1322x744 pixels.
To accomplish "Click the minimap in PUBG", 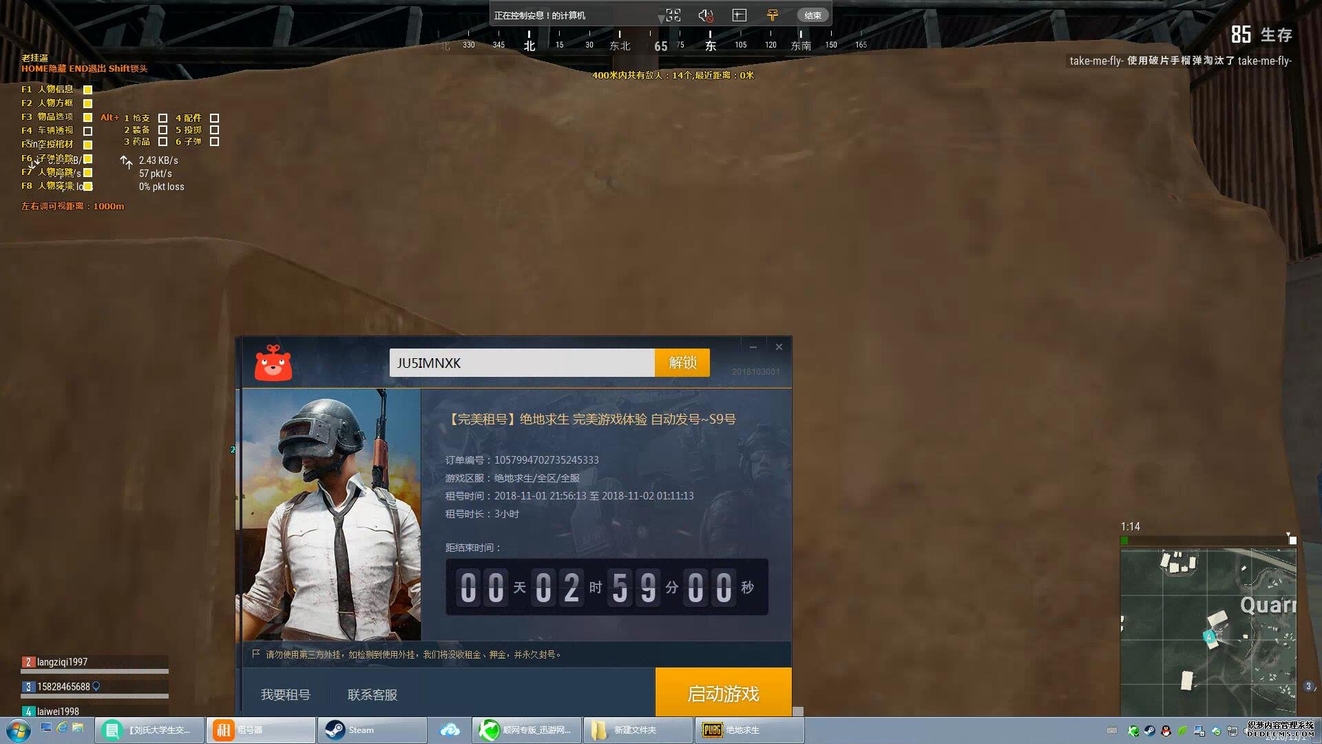I will click(1208, 632).
